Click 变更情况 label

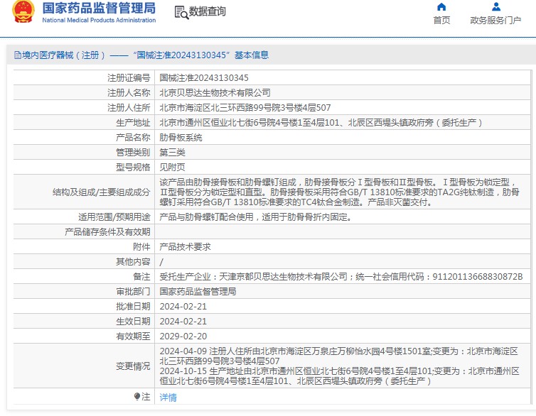pos(133,366)
